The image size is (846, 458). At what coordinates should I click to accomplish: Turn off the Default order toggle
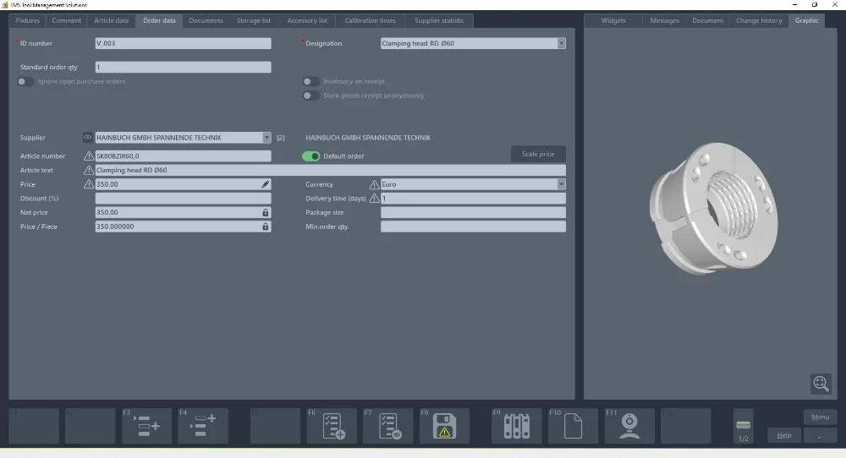(311, 156)
